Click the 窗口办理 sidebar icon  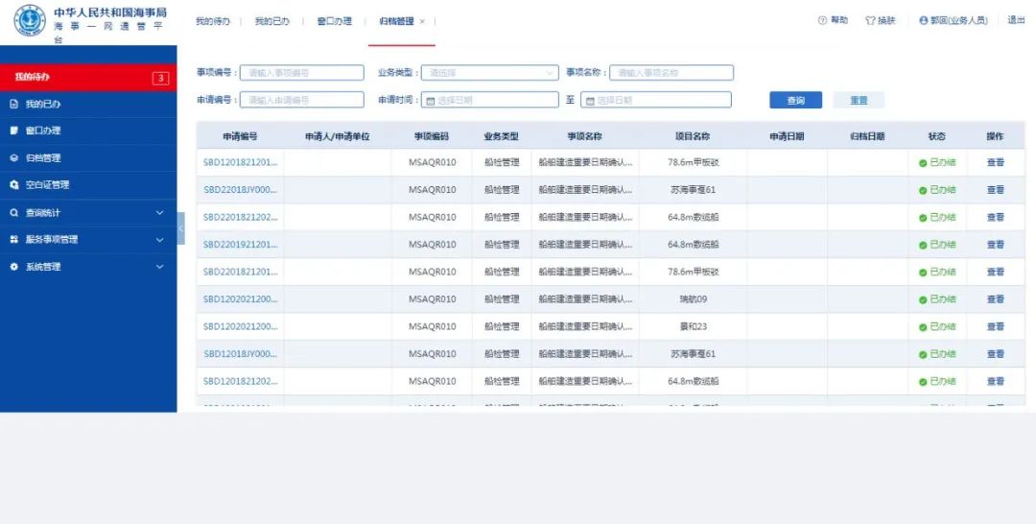(14, 131)
